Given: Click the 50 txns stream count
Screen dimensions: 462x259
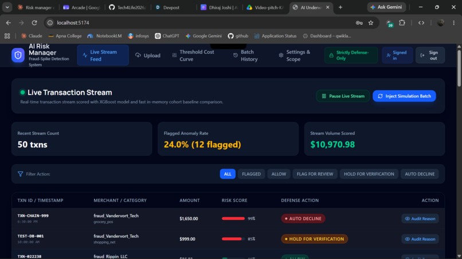Looking at the screenshot, I should point(33,145).
